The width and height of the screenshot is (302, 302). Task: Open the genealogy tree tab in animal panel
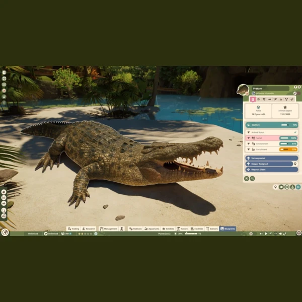click(x=286, y=99)
